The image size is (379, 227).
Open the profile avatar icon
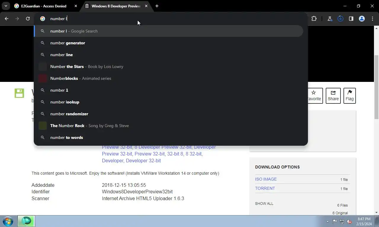click(362, 19)
